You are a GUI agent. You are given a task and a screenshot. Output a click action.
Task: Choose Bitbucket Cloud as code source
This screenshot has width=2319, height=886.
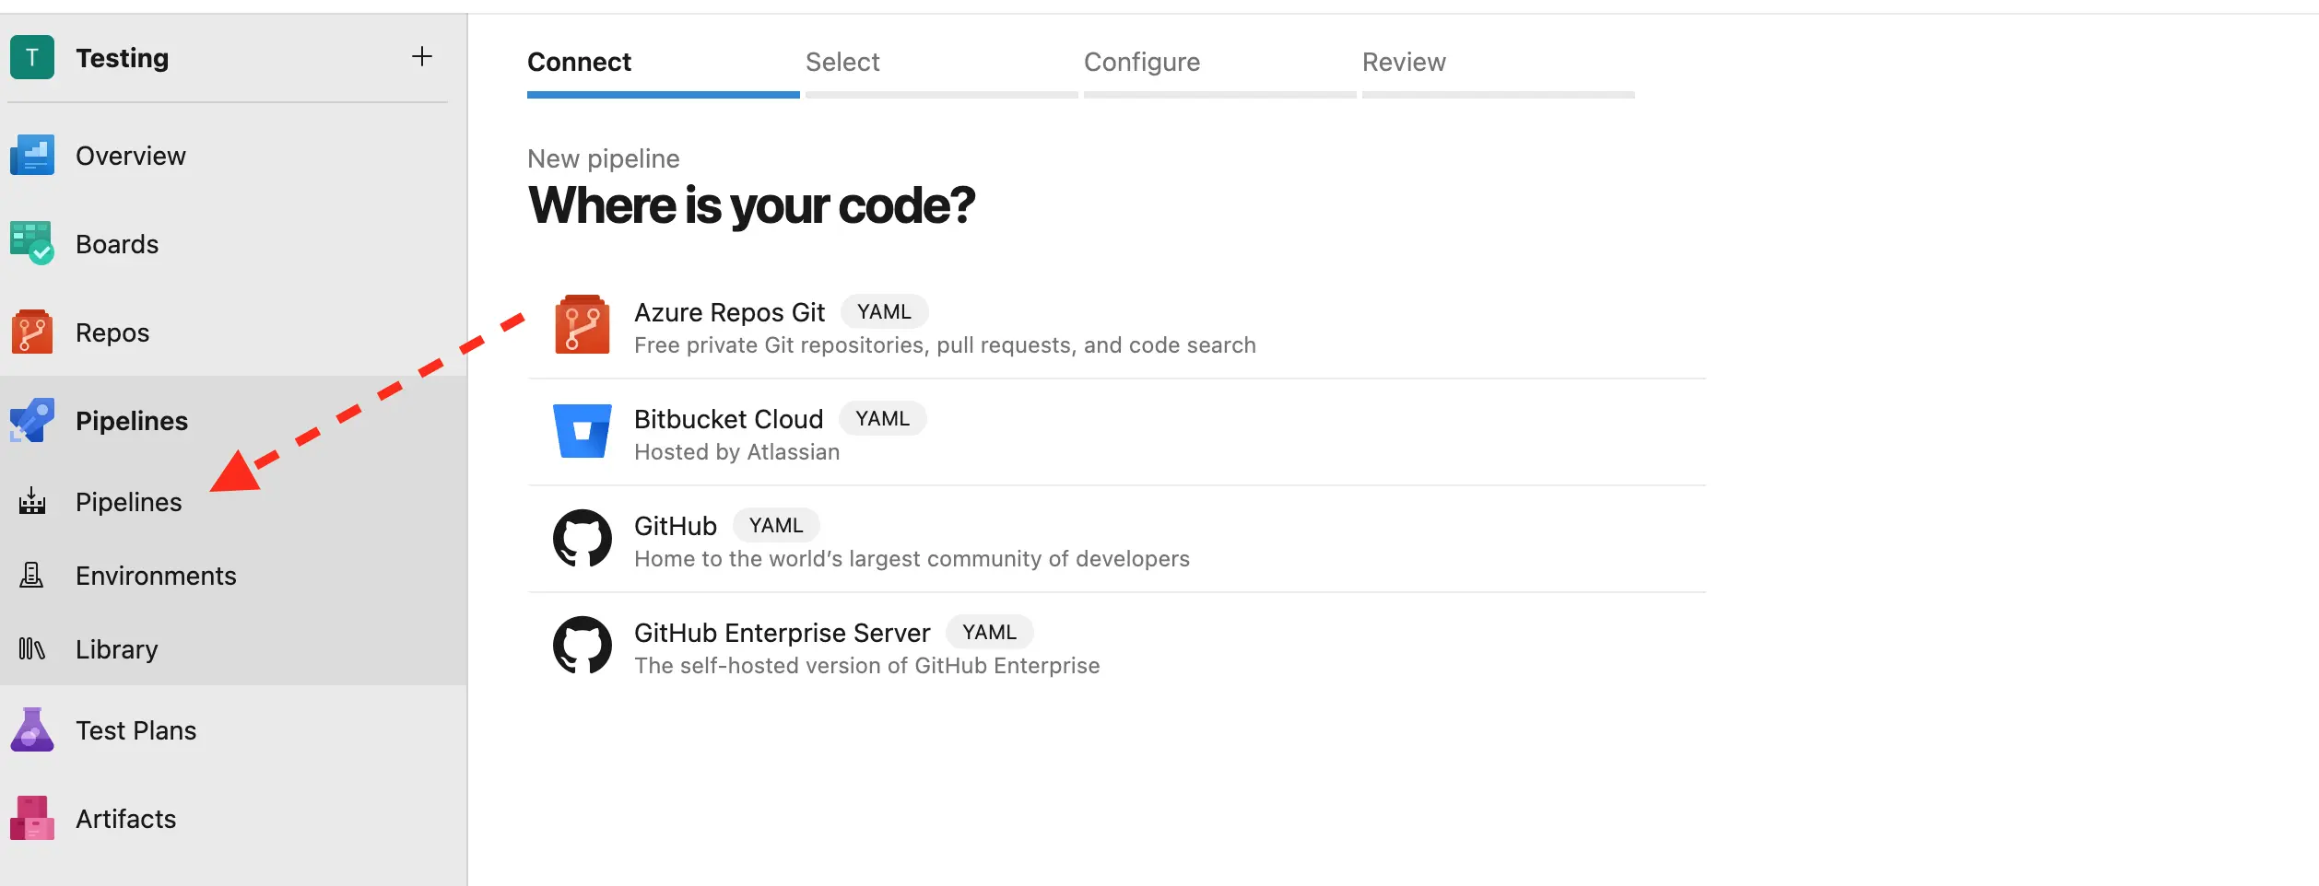(1116, 432)
